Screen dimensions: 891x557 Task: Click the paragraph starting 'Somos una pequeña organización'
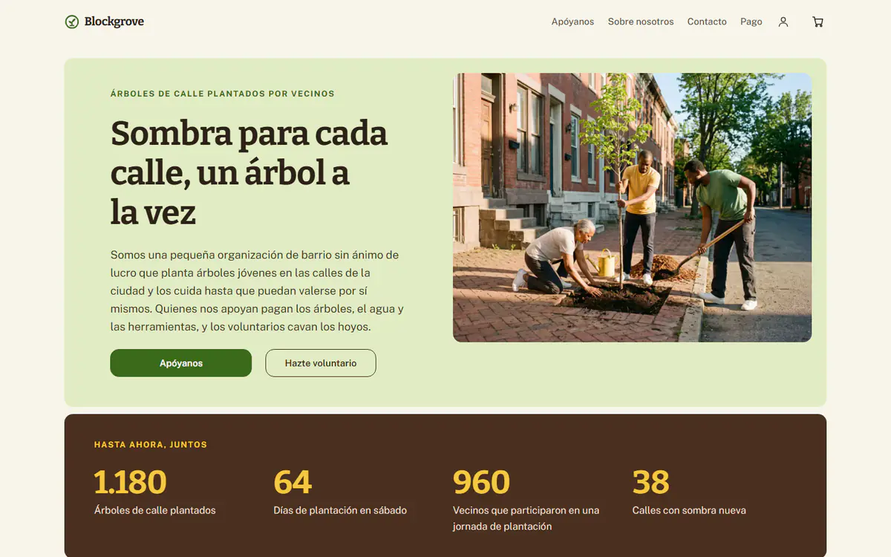tap(258, 290)
